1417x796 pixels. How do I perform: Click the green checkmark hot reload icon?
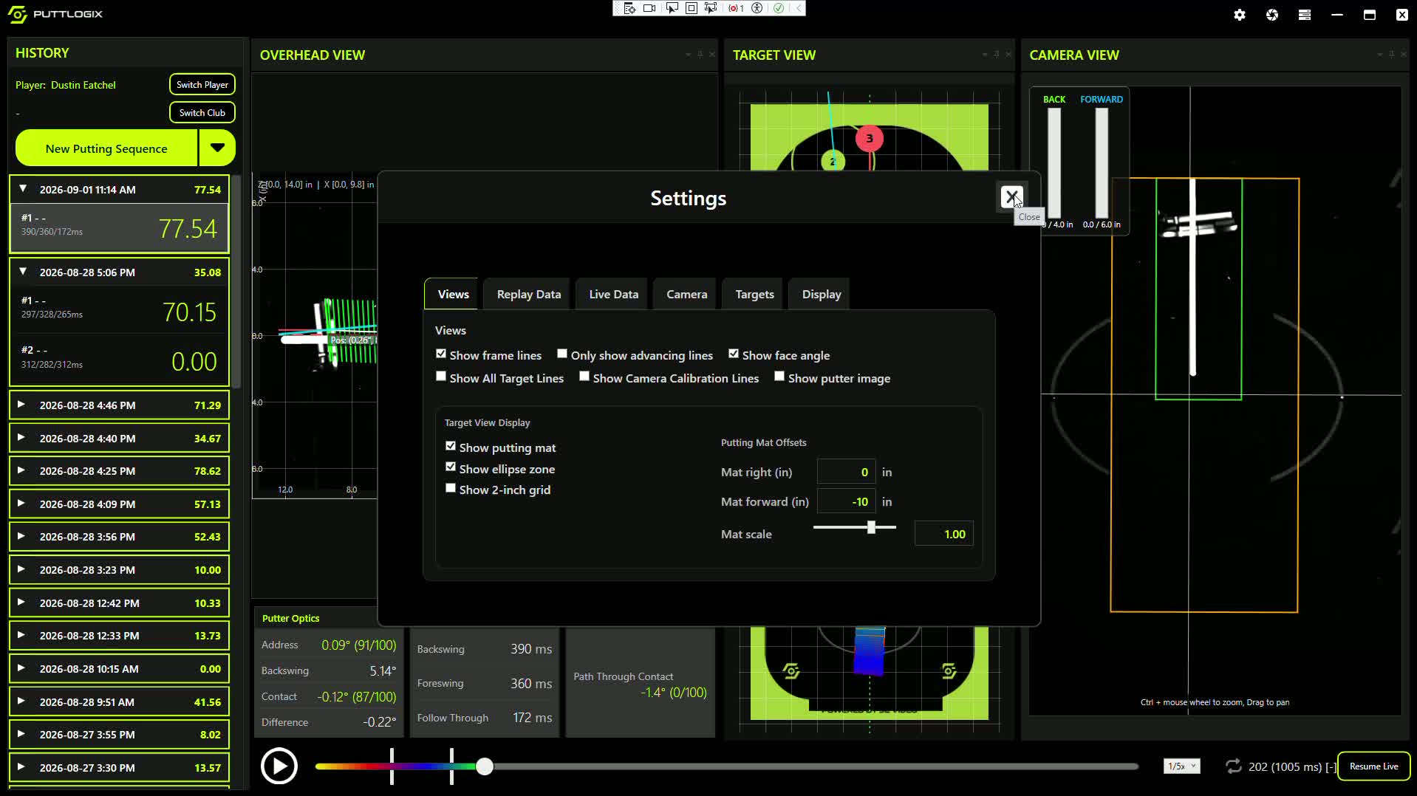(x=779, y=8)
